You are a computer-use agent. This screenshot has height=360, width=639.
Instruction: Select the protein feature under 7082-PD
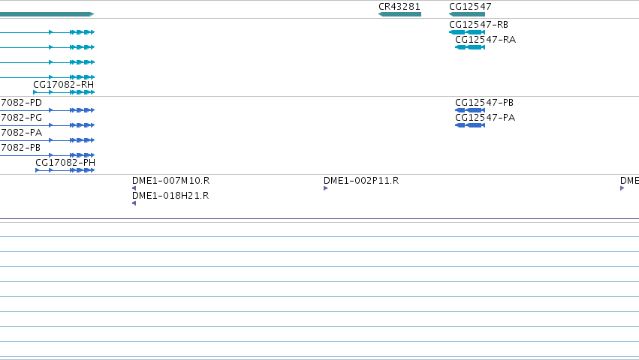click(x=47, y=110)
